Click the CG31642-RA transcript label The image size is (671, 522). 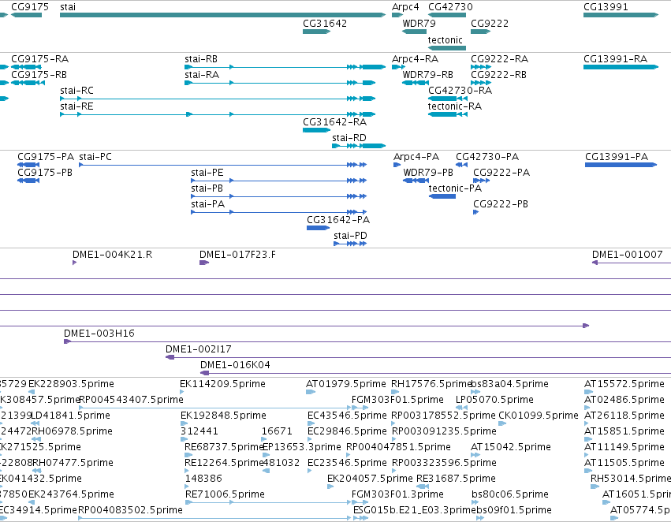pyautogui.click(x=334, y=122)
